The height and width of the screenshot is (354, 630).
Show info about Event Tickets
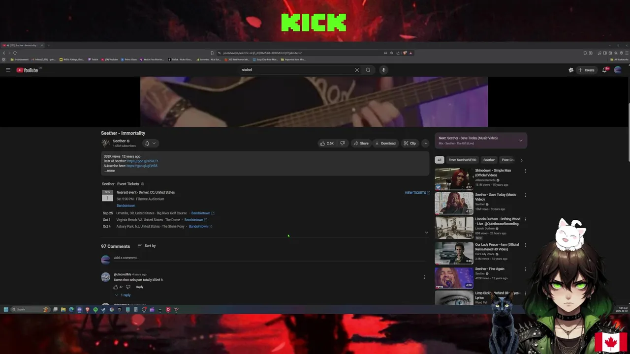click(x=142, y=184)
